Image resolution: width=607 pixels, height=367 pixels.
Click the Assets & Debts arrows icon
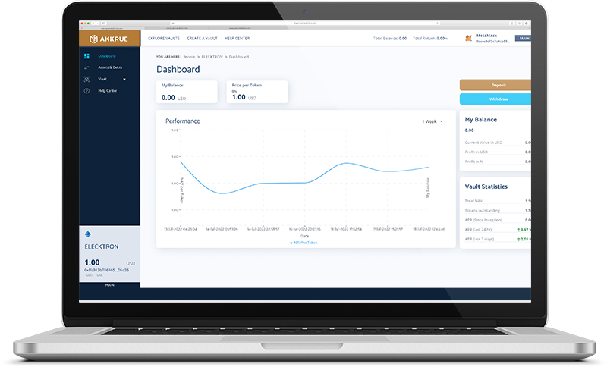tap(86, 67)
